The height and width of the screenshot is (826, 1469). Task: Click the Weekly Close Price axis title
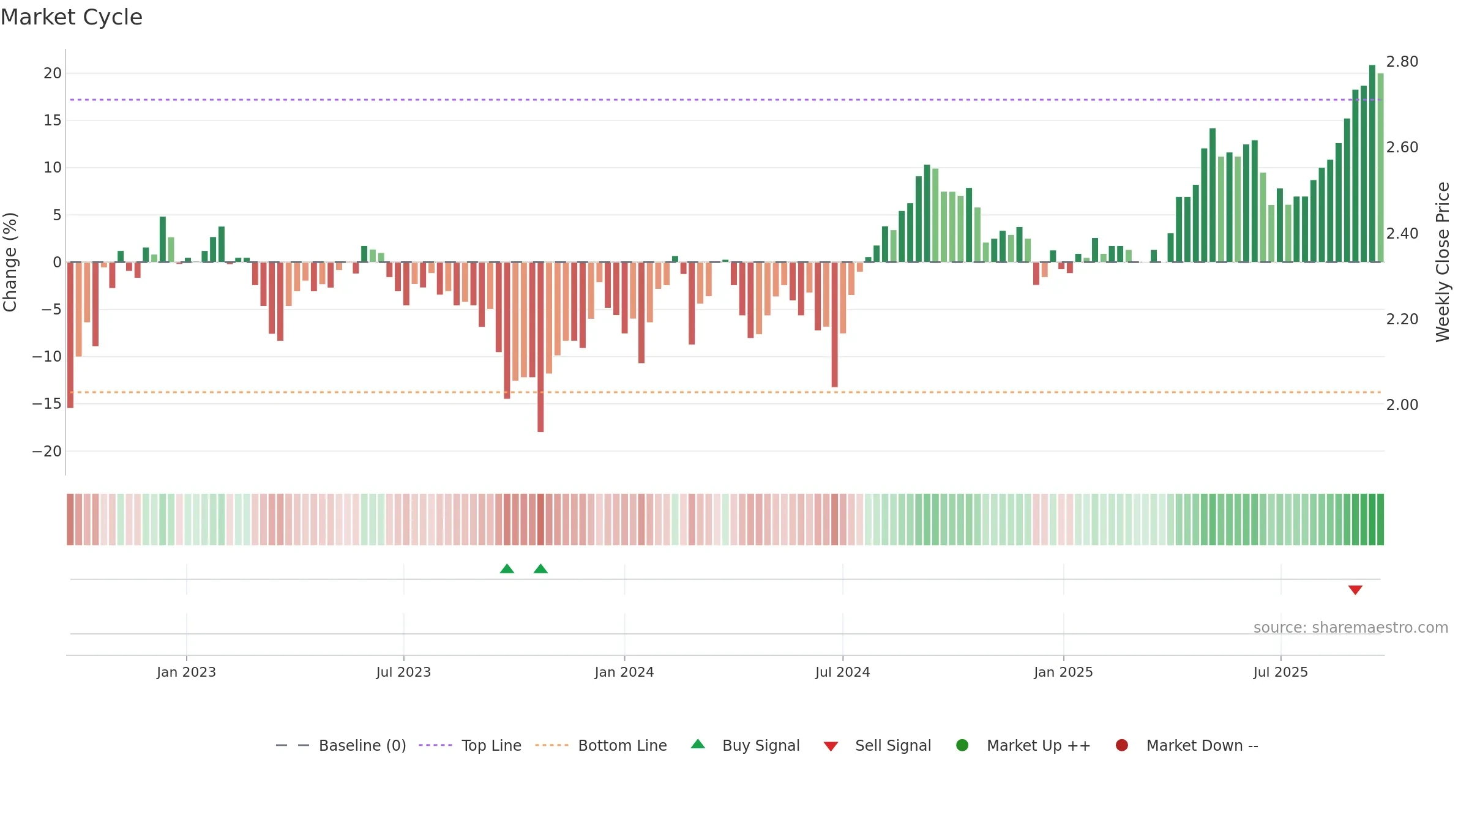pyautogui.click(x=1443, y=262)
